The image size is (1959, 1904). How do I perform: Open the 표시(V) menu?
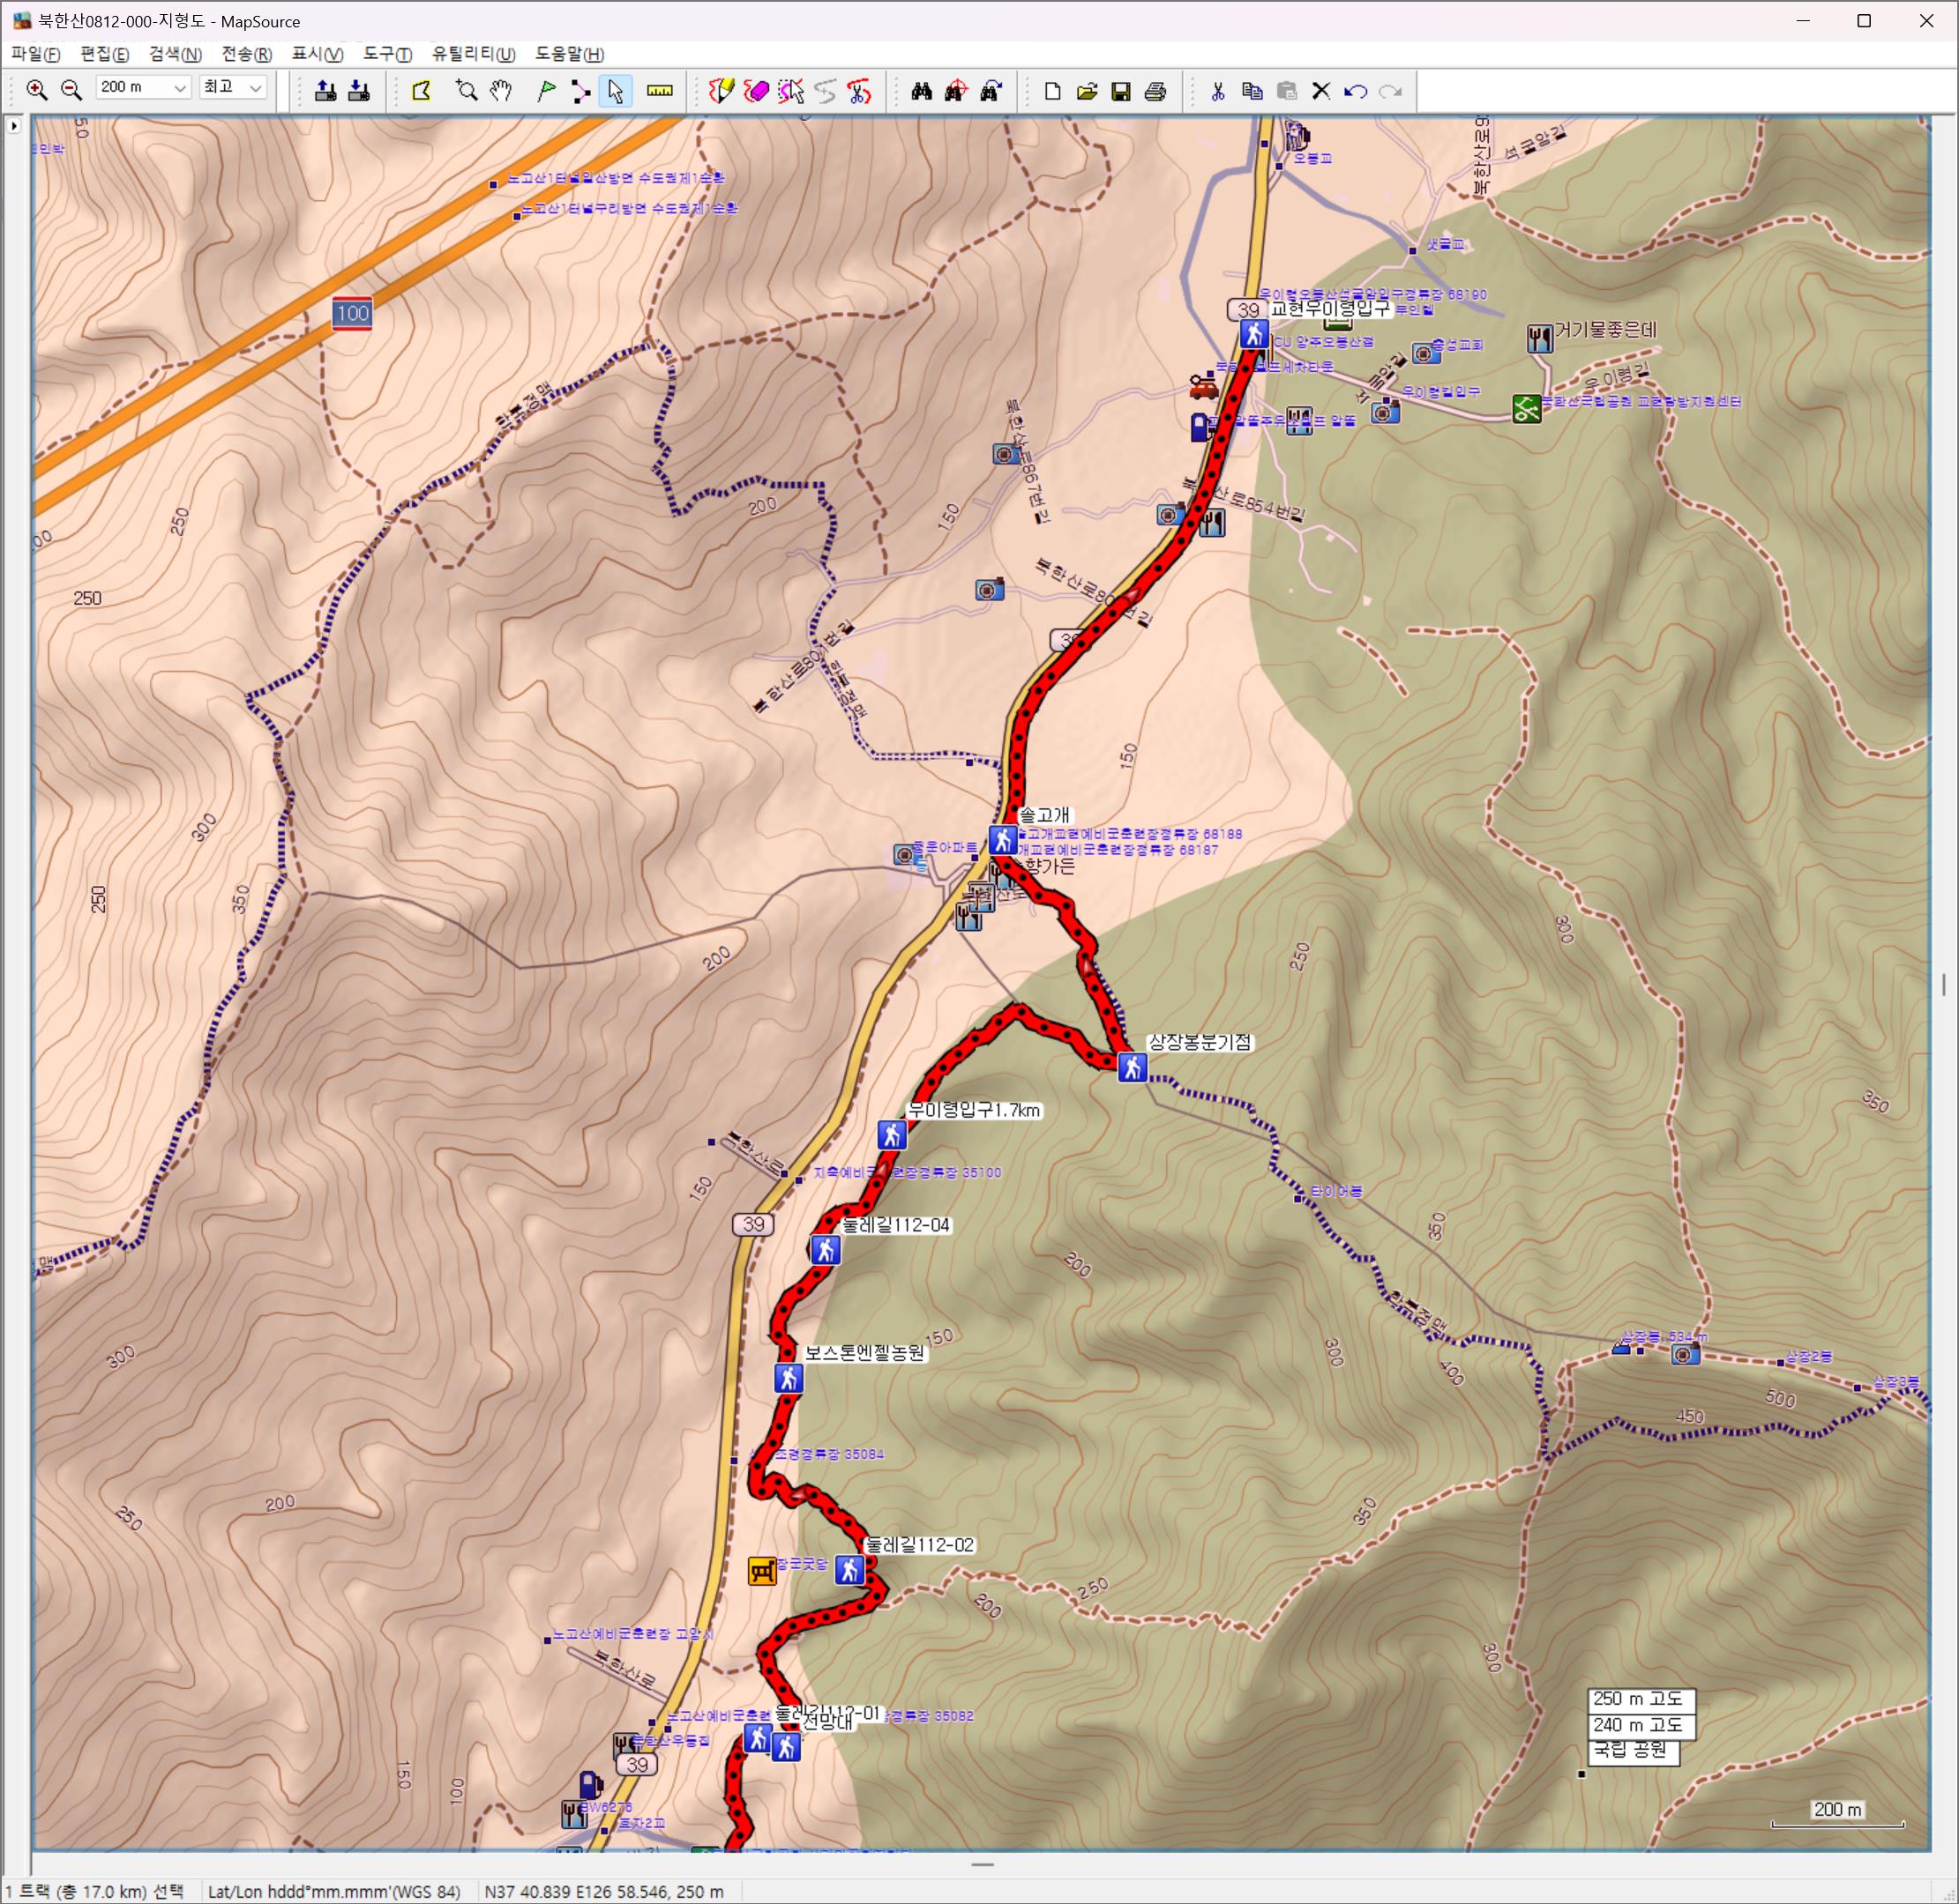click(x=318, y=54)
